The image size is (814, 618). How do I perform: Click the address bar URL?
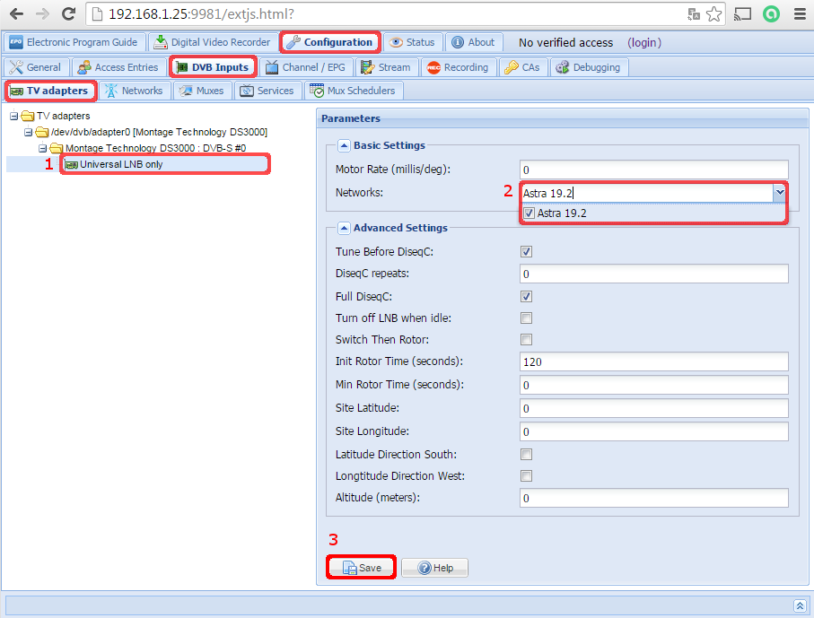click(x=201, y=14)
